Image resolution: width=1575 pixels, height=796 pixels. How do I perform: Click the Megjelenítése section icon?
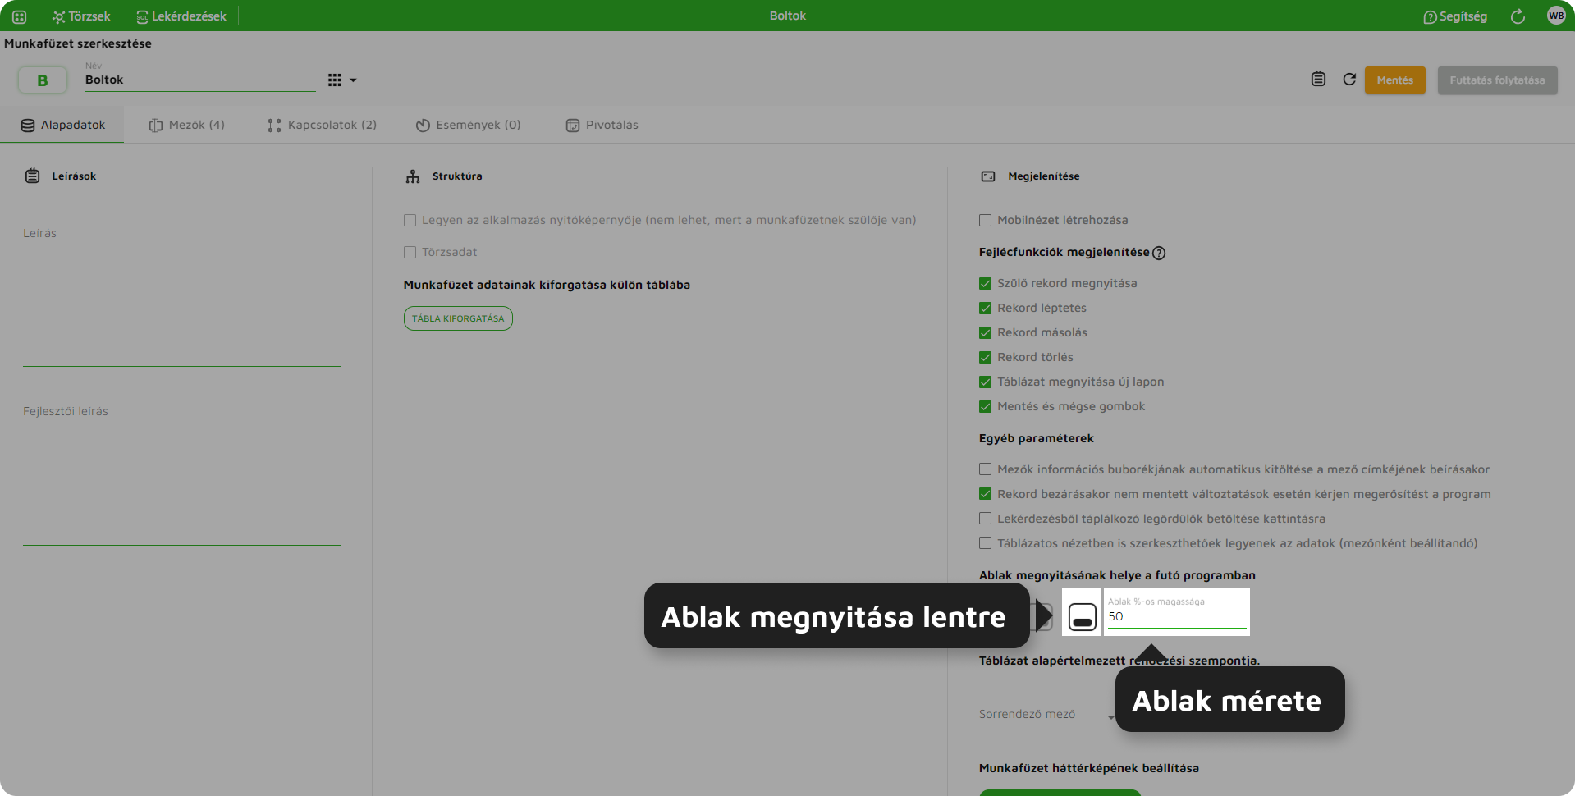pos(988,176)
